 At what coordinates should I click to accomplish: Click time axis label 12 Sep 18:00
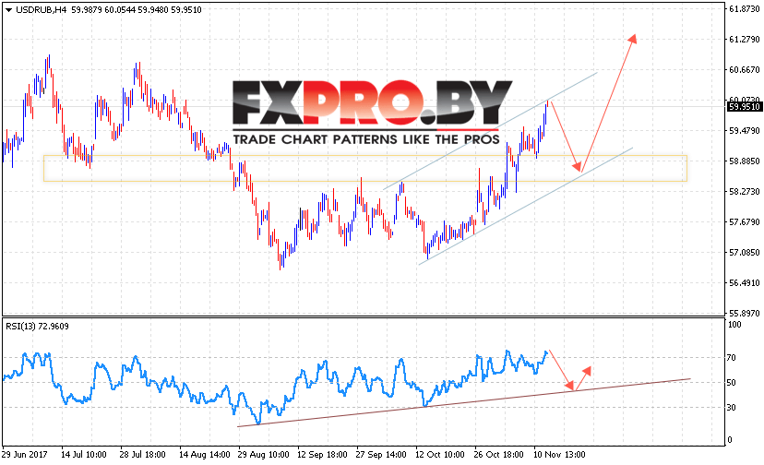click(322, 454)
